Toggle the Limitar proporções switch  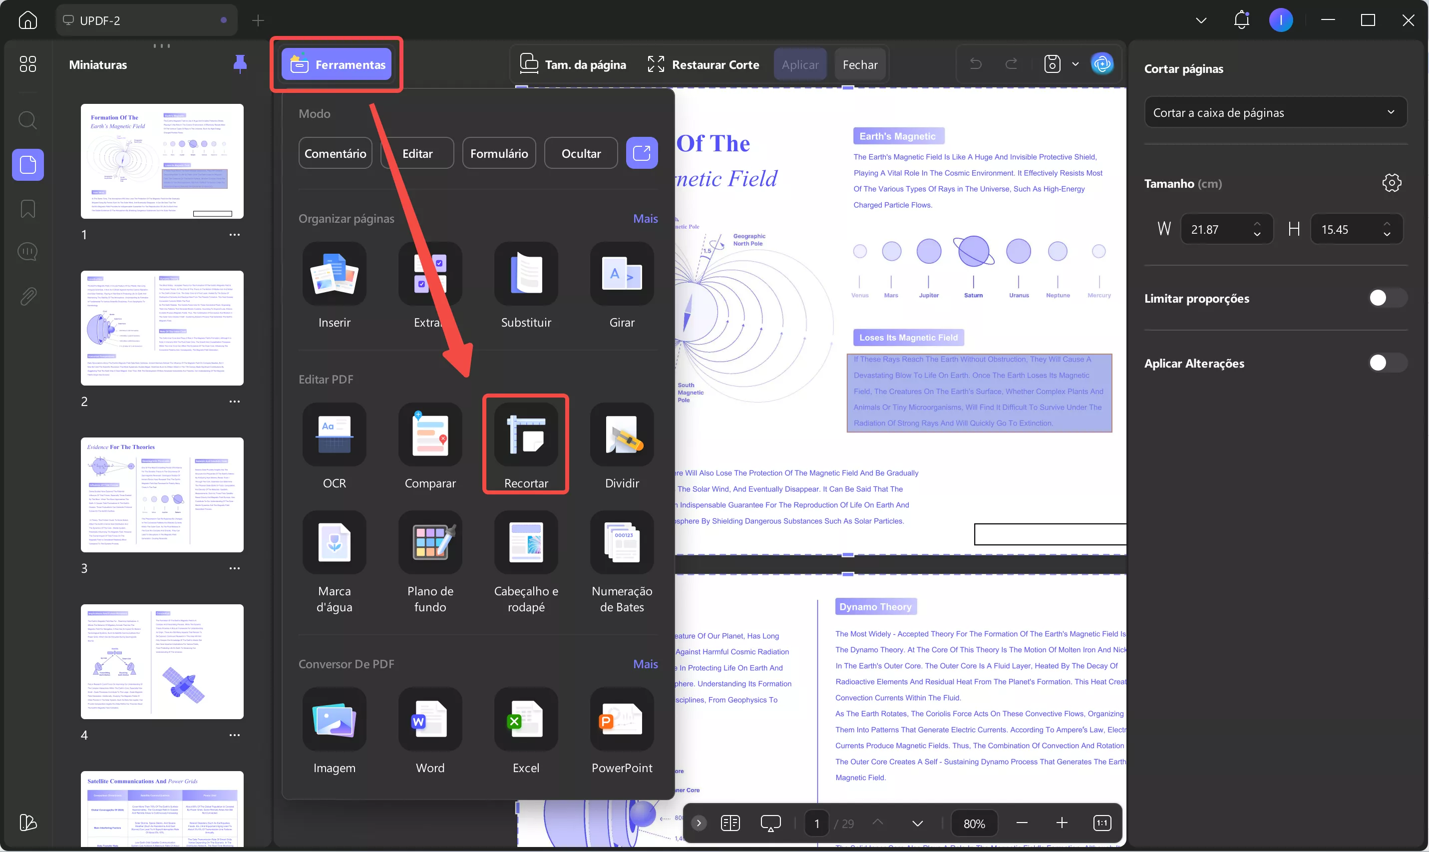1387,298
